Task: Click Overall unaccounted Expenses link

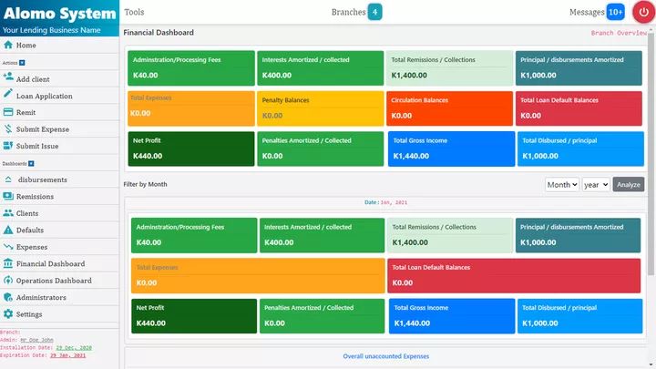Action: point(386,356)
